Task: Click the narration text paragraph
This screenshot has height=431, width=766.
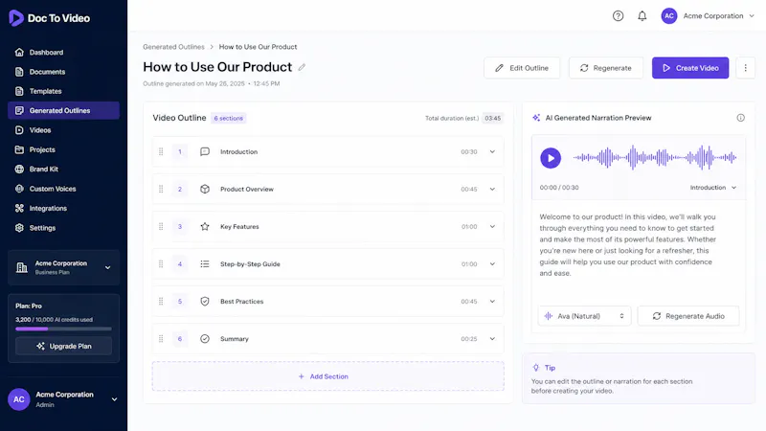Action: [x=628, y=245]
